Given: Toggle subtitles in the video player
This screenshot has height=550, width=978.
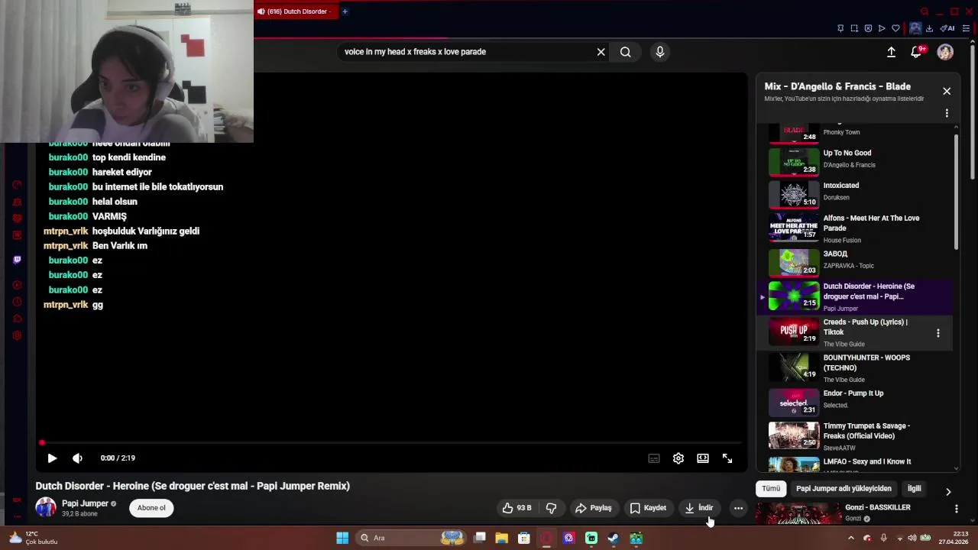Looking at the screenshot, I should click(654, 458).
